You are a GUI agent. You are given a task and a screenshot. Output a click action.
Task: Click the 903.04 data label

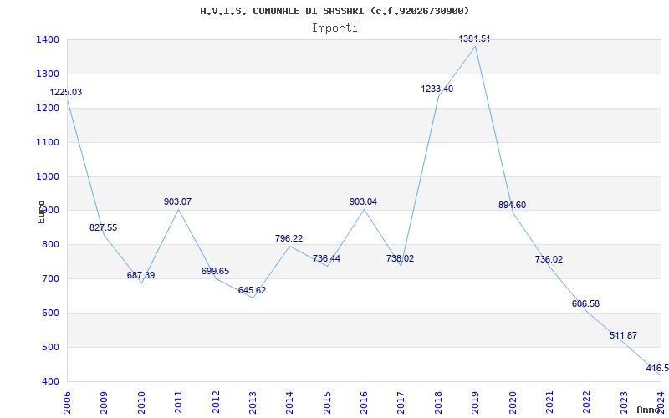tap(363, 201)
